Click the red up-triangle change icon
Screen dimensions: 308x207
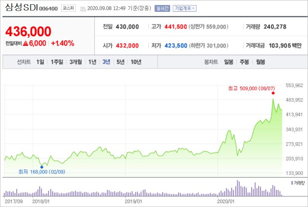point(26,43)
